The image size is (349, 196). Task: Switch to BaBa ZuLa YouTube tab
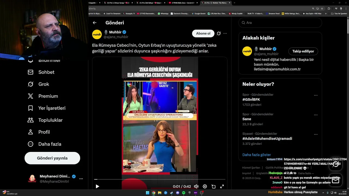point(183,3)
